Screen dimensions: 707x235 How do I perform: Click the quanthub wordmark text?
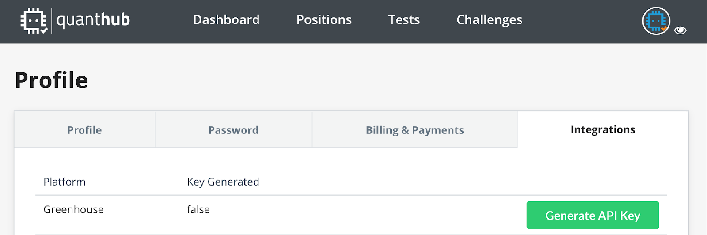(93, 20)
